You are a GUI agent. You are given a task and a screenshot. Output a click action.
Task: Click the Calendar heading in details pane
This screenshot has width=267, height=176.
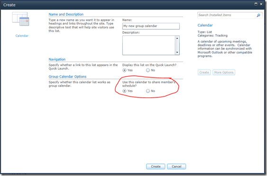pyautogui.click(x=205, y=26)
